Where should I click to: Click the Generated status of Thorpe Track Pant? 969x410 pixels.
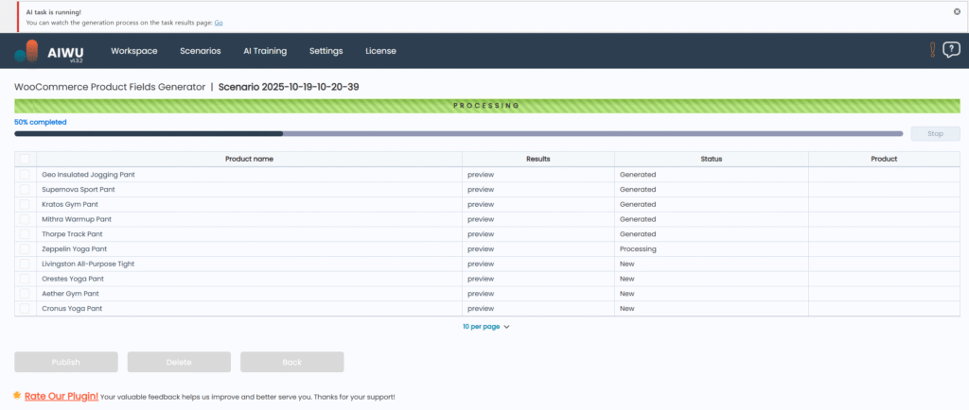tap(638, 234)
